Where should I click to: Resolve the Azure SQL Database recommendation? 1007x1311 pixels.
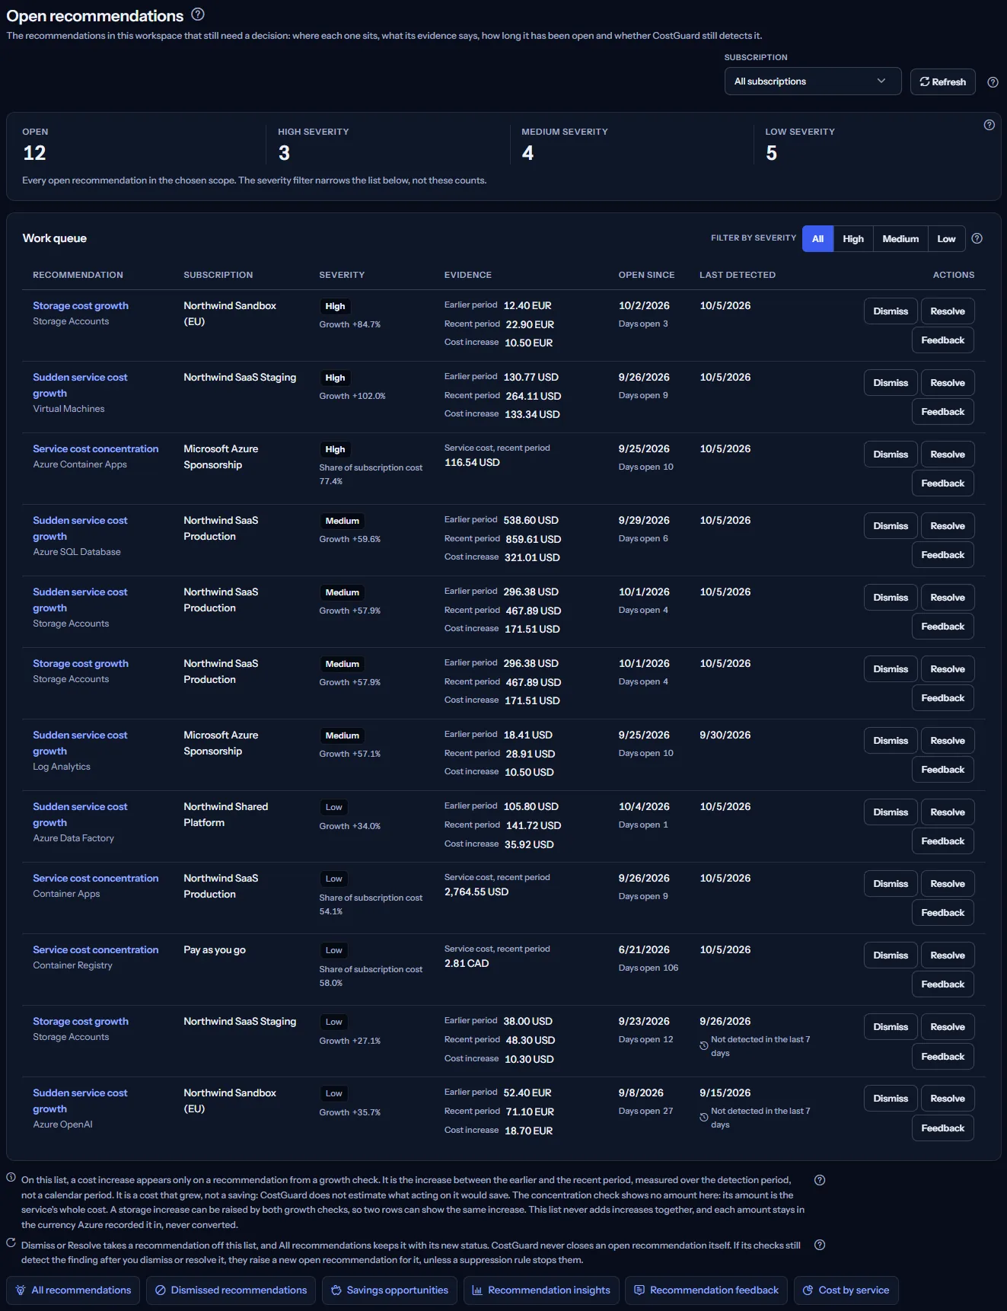(x=948, y=526)
